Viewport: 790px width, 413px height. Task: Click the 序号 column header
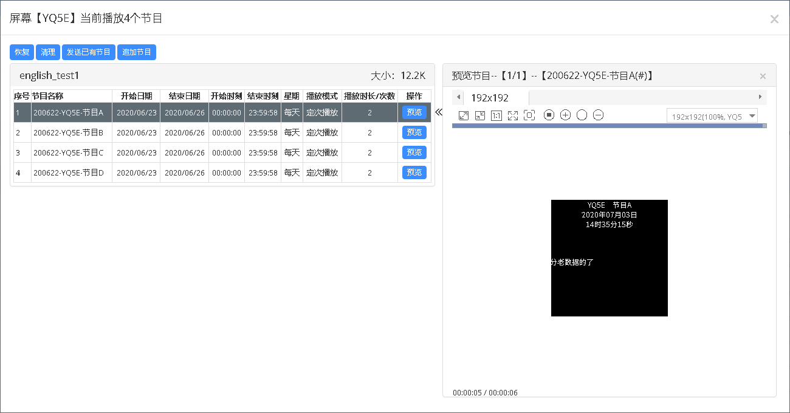pyautogui.click(x=22, y=96)
